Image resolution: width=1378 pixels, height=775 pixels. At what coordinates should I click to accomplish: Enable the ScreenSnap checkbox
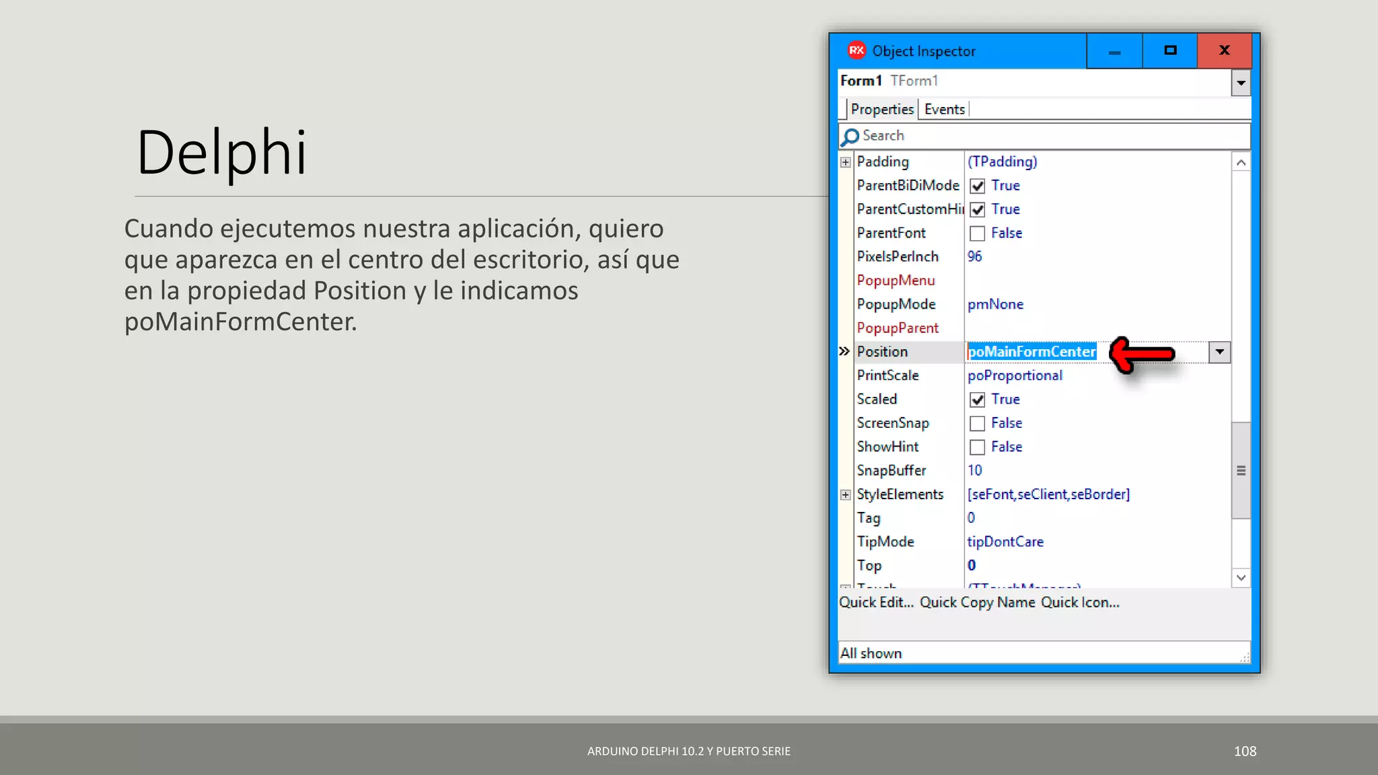pos(978,423)
